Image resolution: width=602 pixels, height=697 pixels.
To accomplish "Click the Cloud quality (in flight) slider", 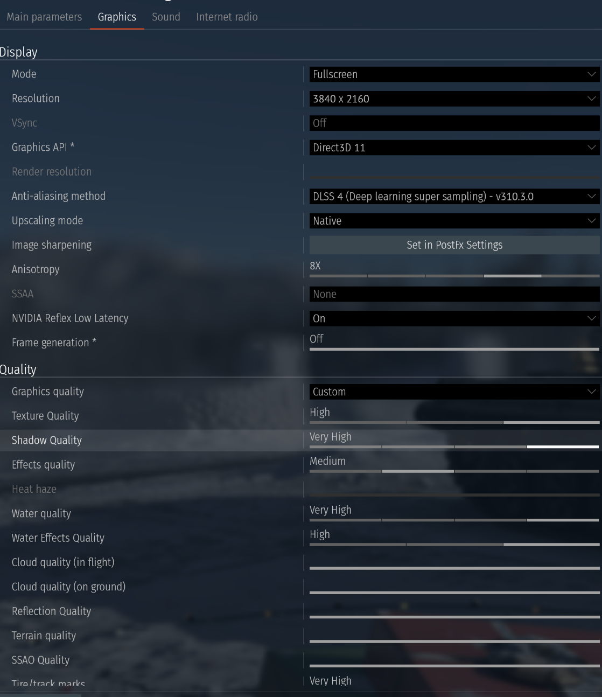I will click(x=454, y=568).
